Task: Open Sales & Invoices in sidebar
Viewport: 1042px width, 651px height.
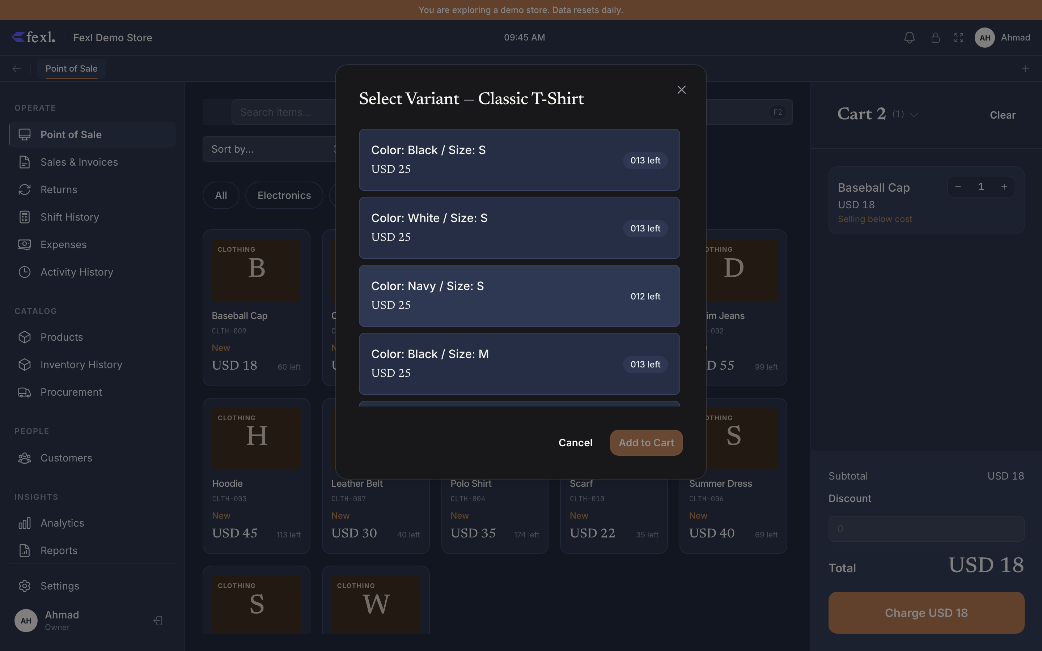Action: click(x=92, y=162)
